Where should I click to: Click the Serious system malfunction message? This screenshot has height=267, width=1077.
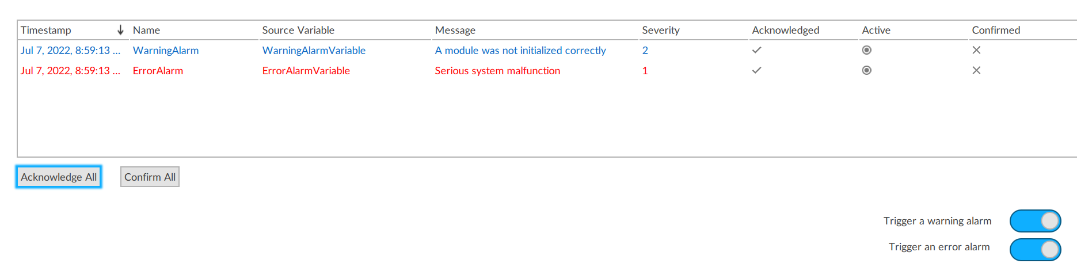pos(497,71)
